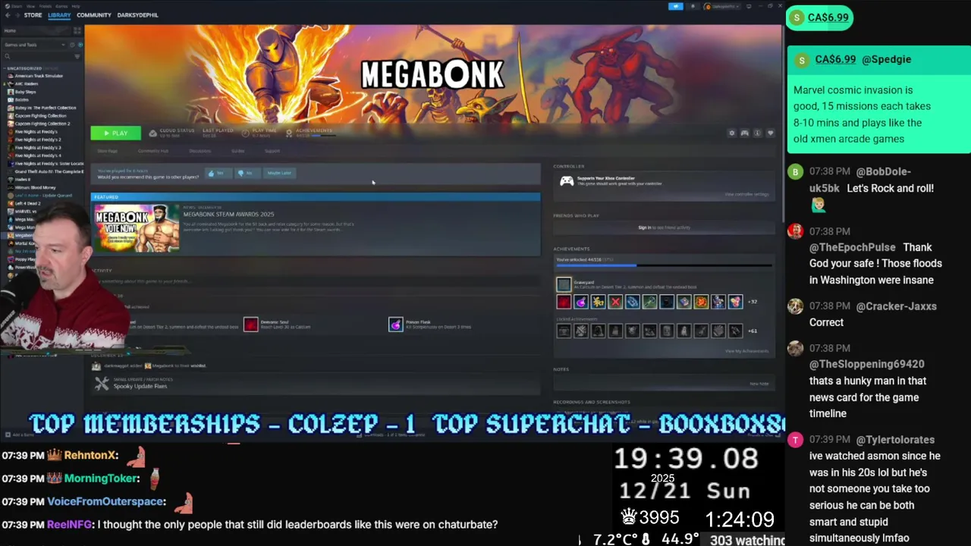Open MEGABONK STEAM AWARDS 2025 news title

228,215
